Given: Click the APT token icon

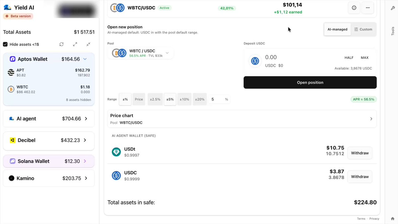Looking at the screenshot, I should [11, 73].
